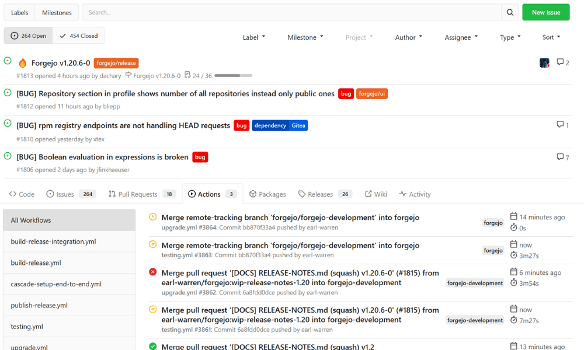This screenshot has height=350, width=584.
Task: Click stopwatch icon next to 3m27s
Action: (x=513, y=255)
